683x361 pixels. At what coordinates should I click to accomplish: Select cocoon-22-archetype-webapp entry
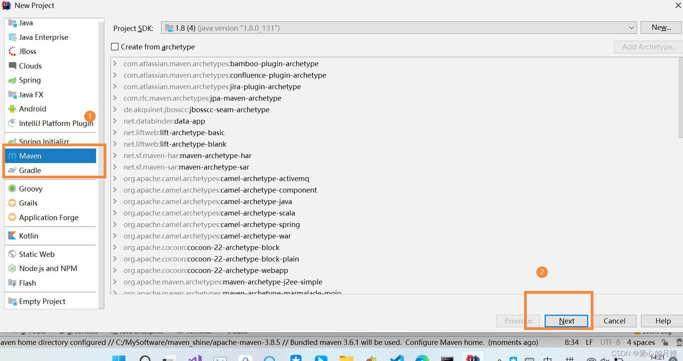click(206, 270)
